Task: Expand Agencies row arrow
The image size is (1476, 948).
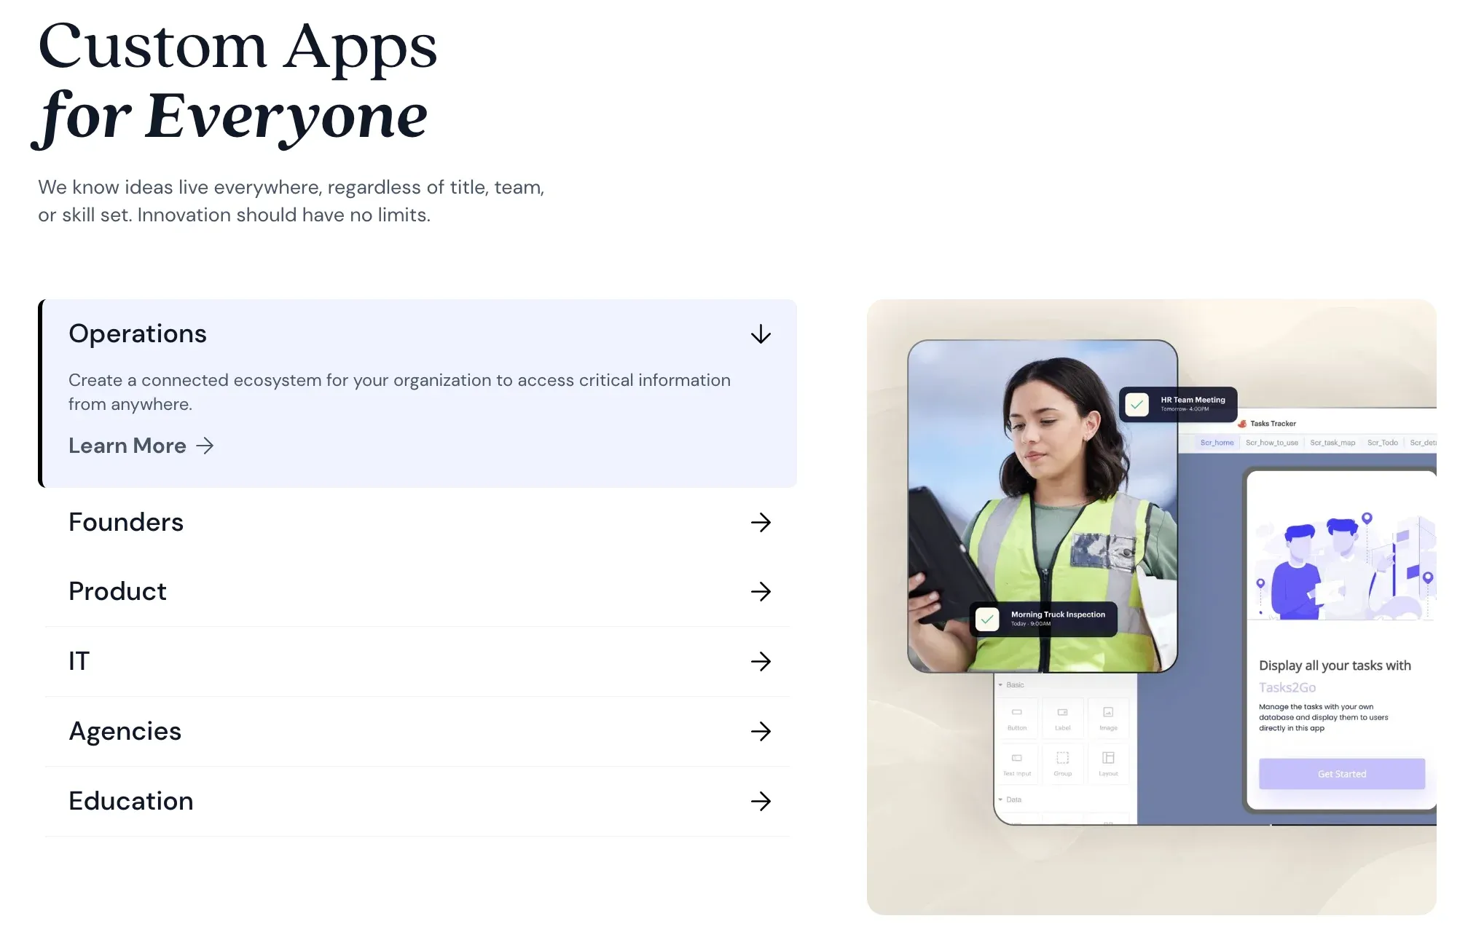Action: coord(761,731)
